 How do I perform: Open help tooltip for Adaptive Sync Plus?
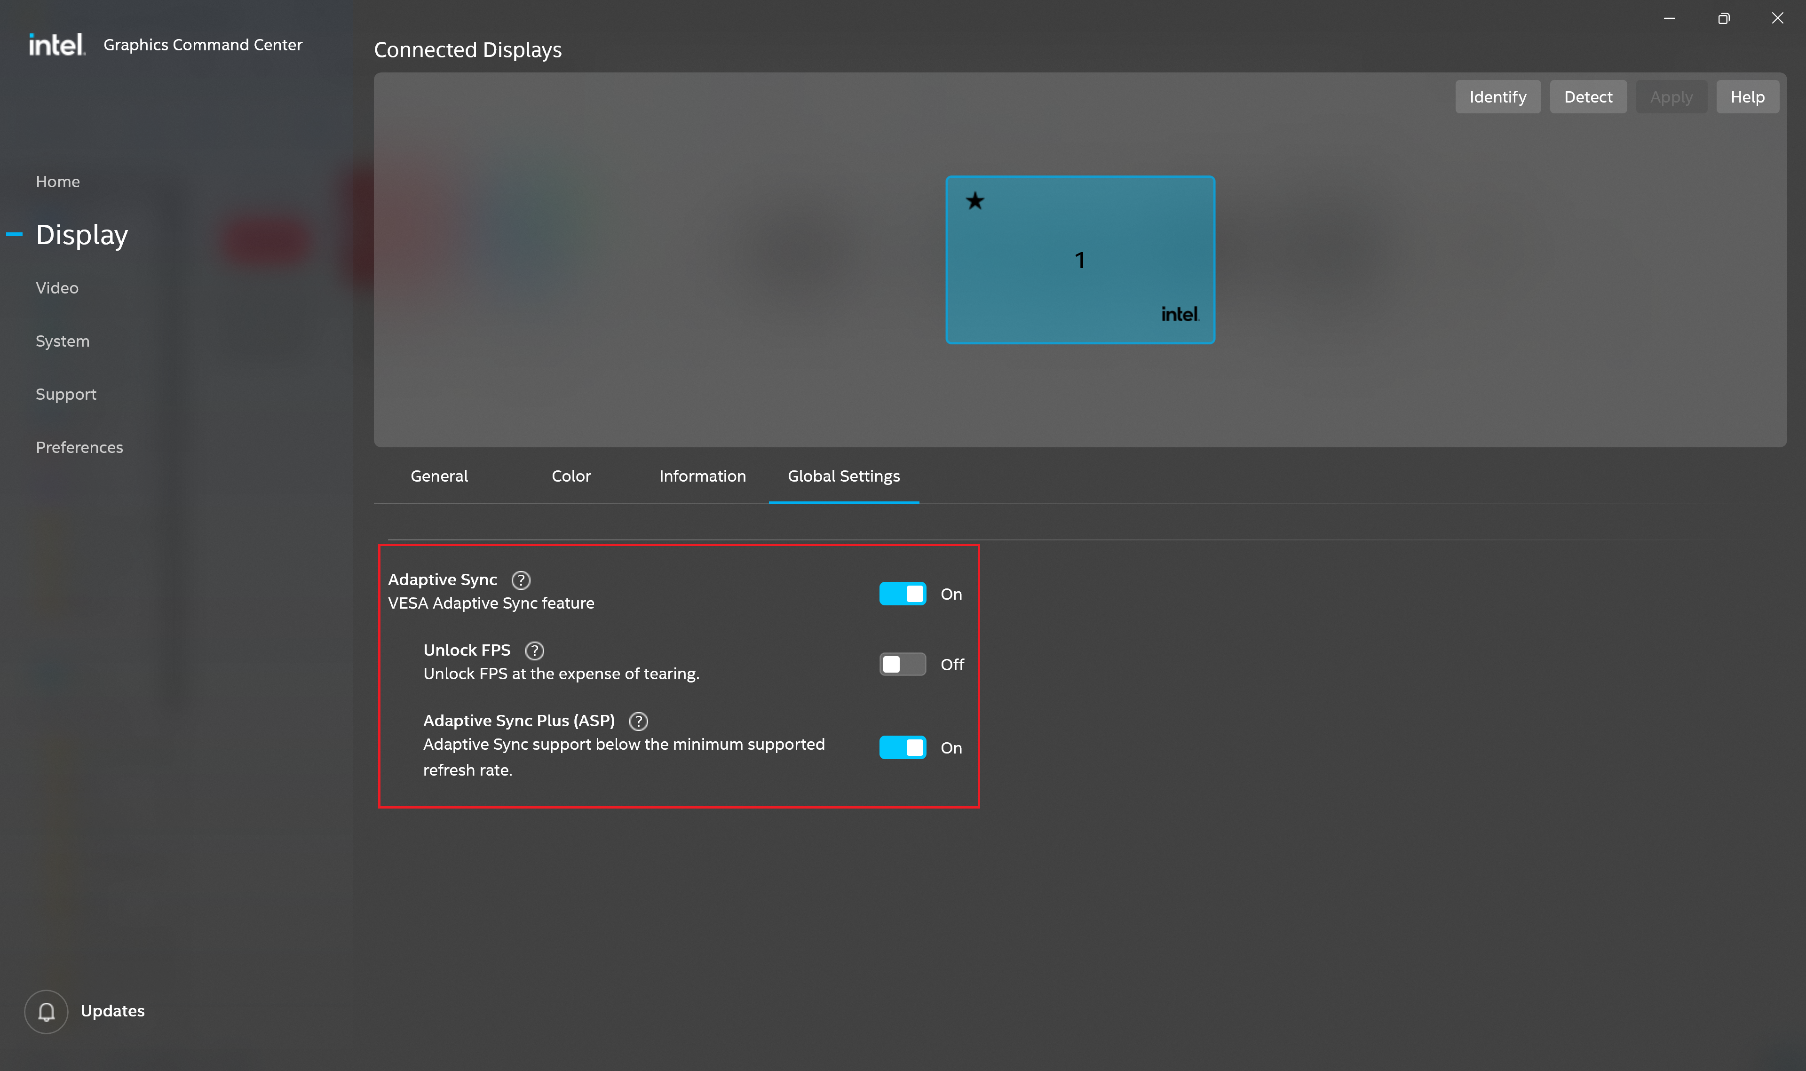pos(638,721)
